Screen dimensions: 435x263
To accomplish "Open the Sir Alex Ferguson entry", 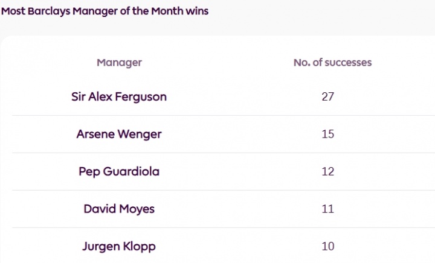I will point(119,97).
